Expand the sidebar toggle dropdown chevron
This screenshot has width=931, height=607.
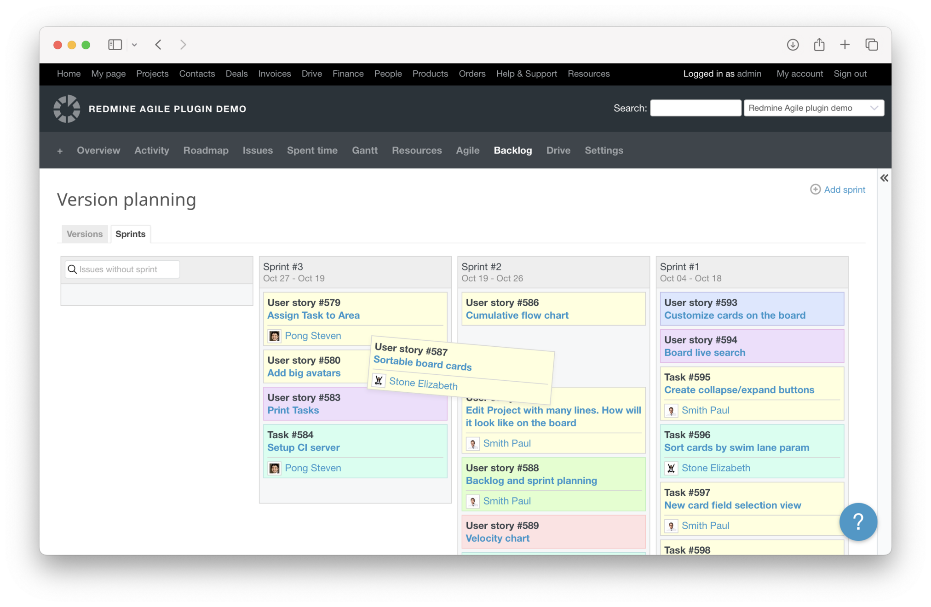[x=134, y=45]
